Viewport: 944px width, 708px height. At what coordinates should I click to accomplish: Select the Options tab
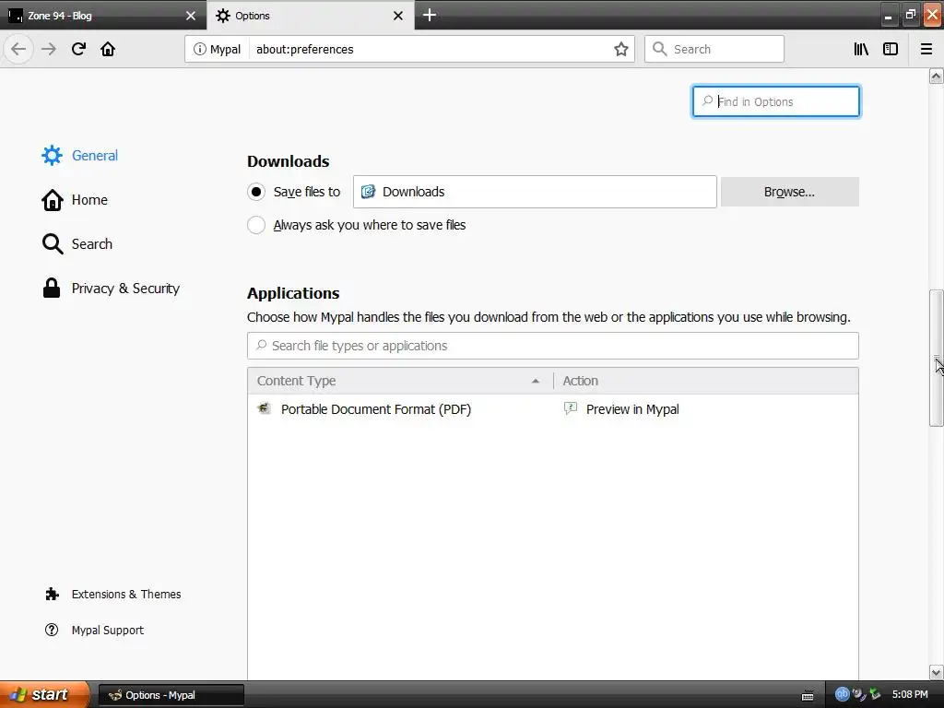[x=311, y=16]
